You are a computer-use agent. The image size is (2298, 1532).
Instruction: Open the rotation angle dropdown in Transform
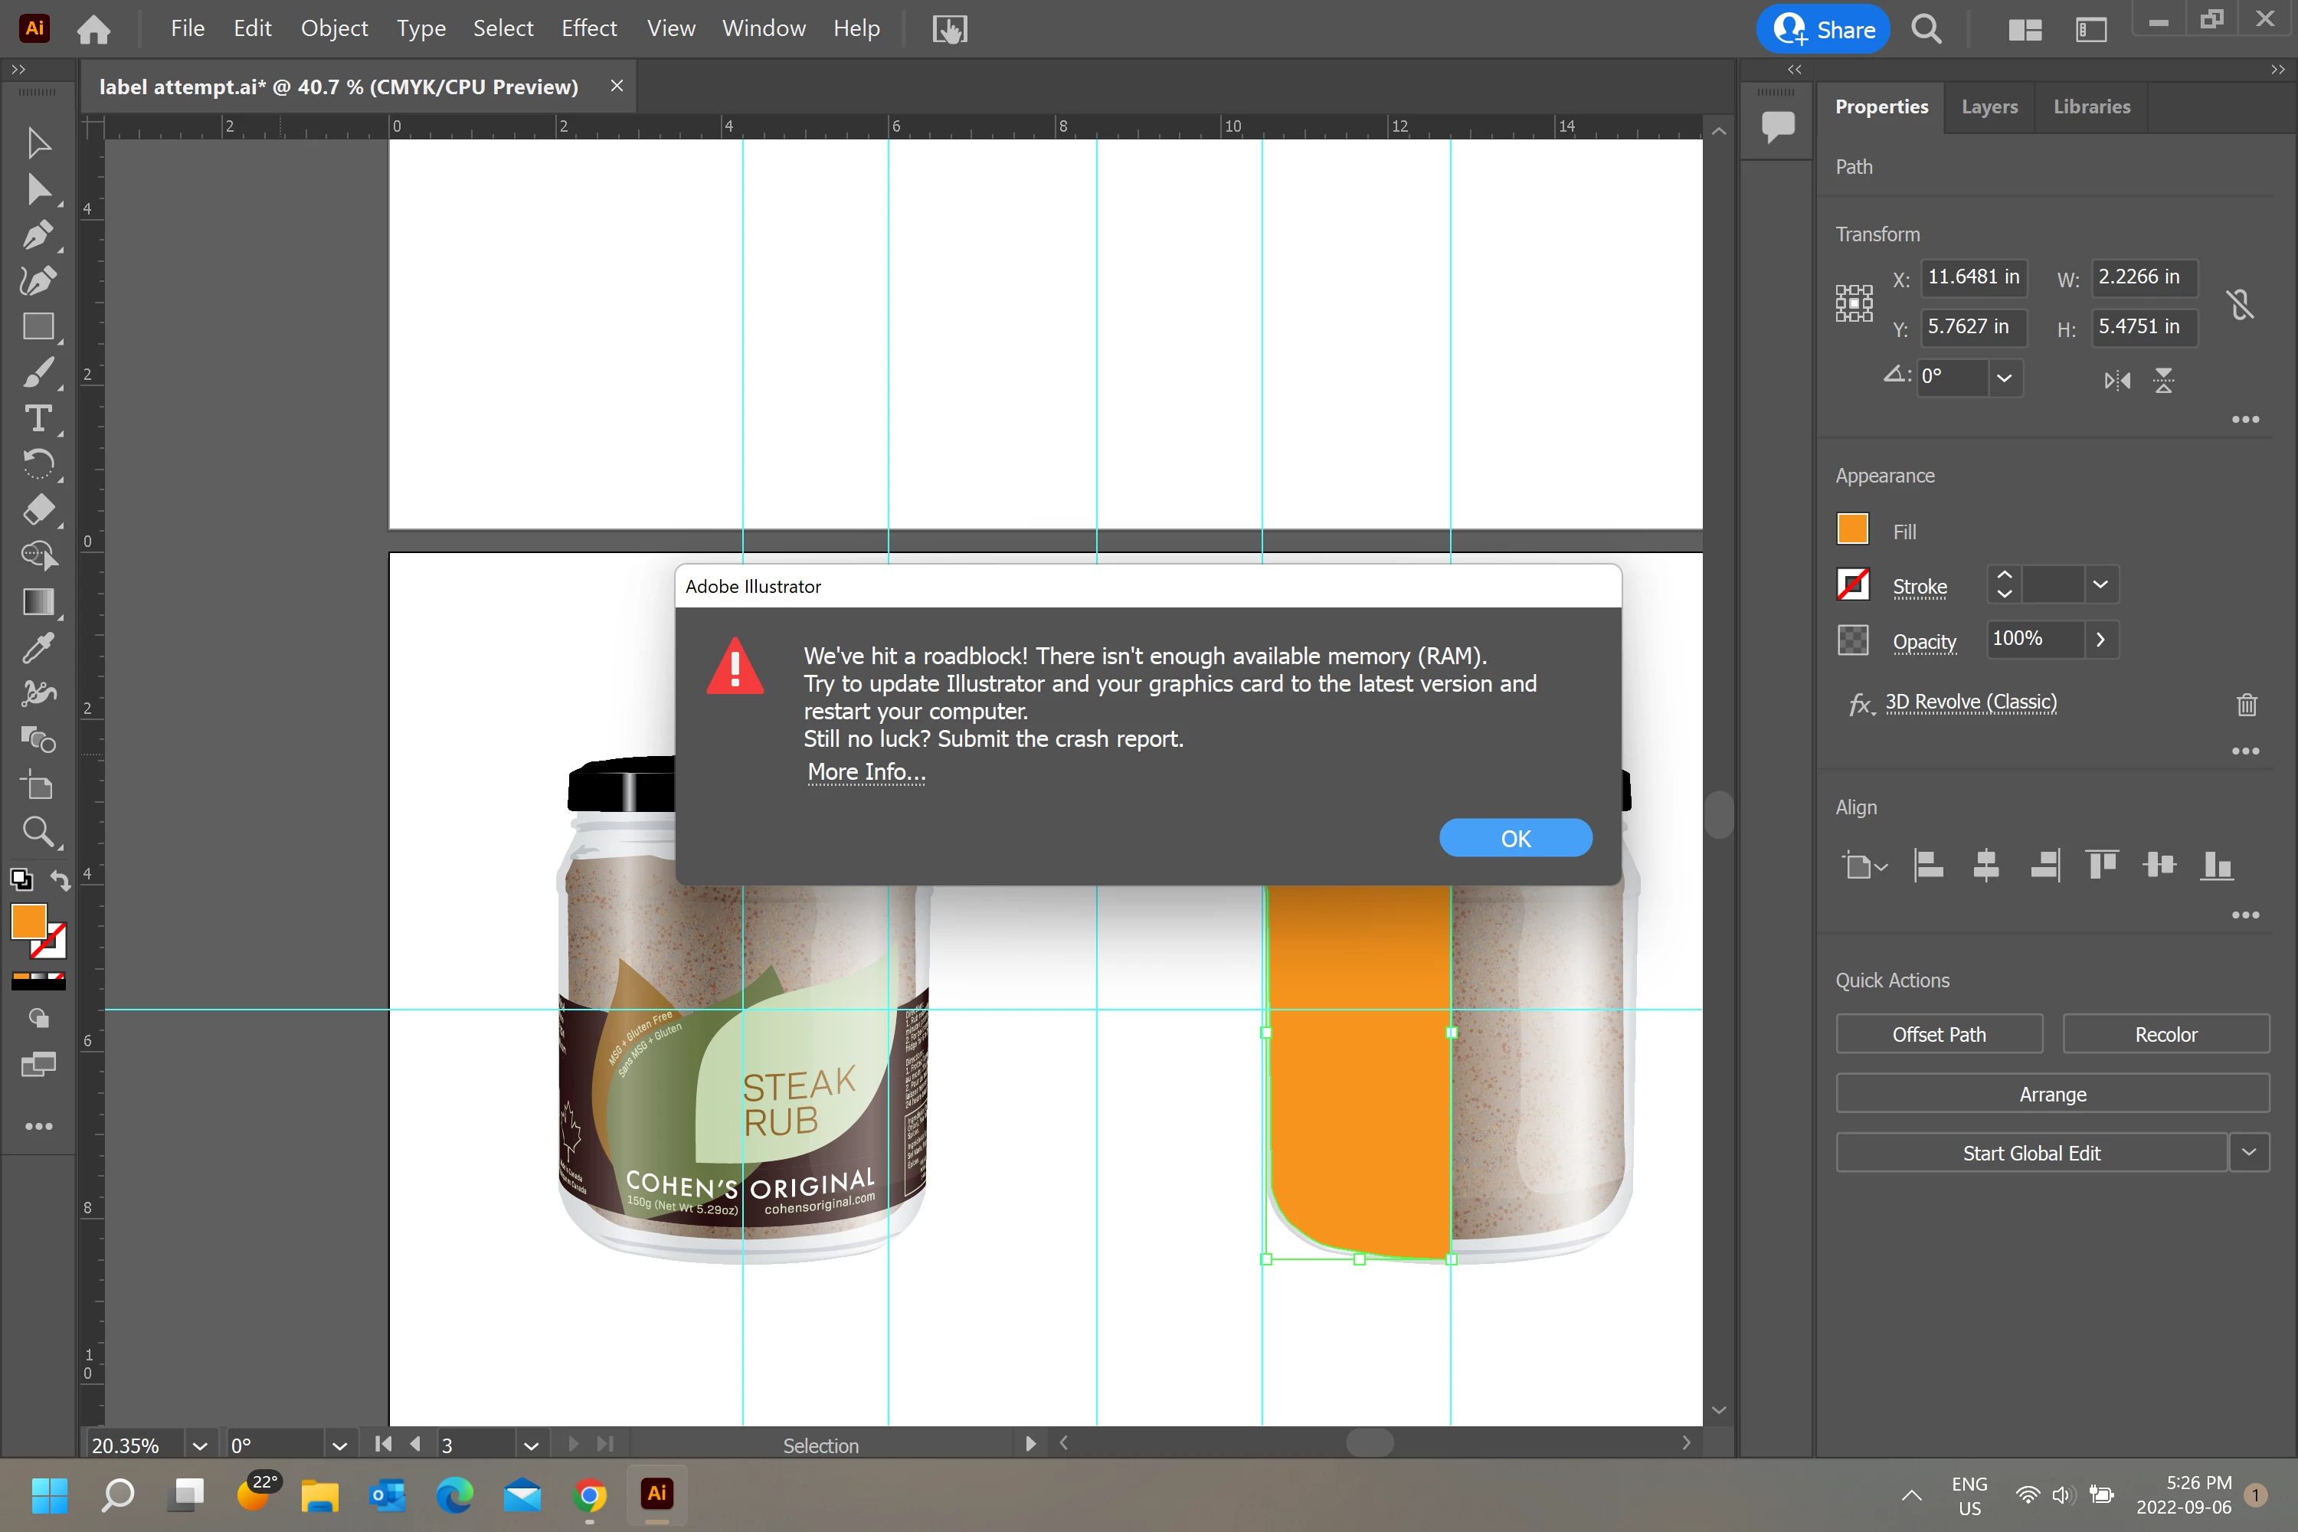tap(2004, 378)
